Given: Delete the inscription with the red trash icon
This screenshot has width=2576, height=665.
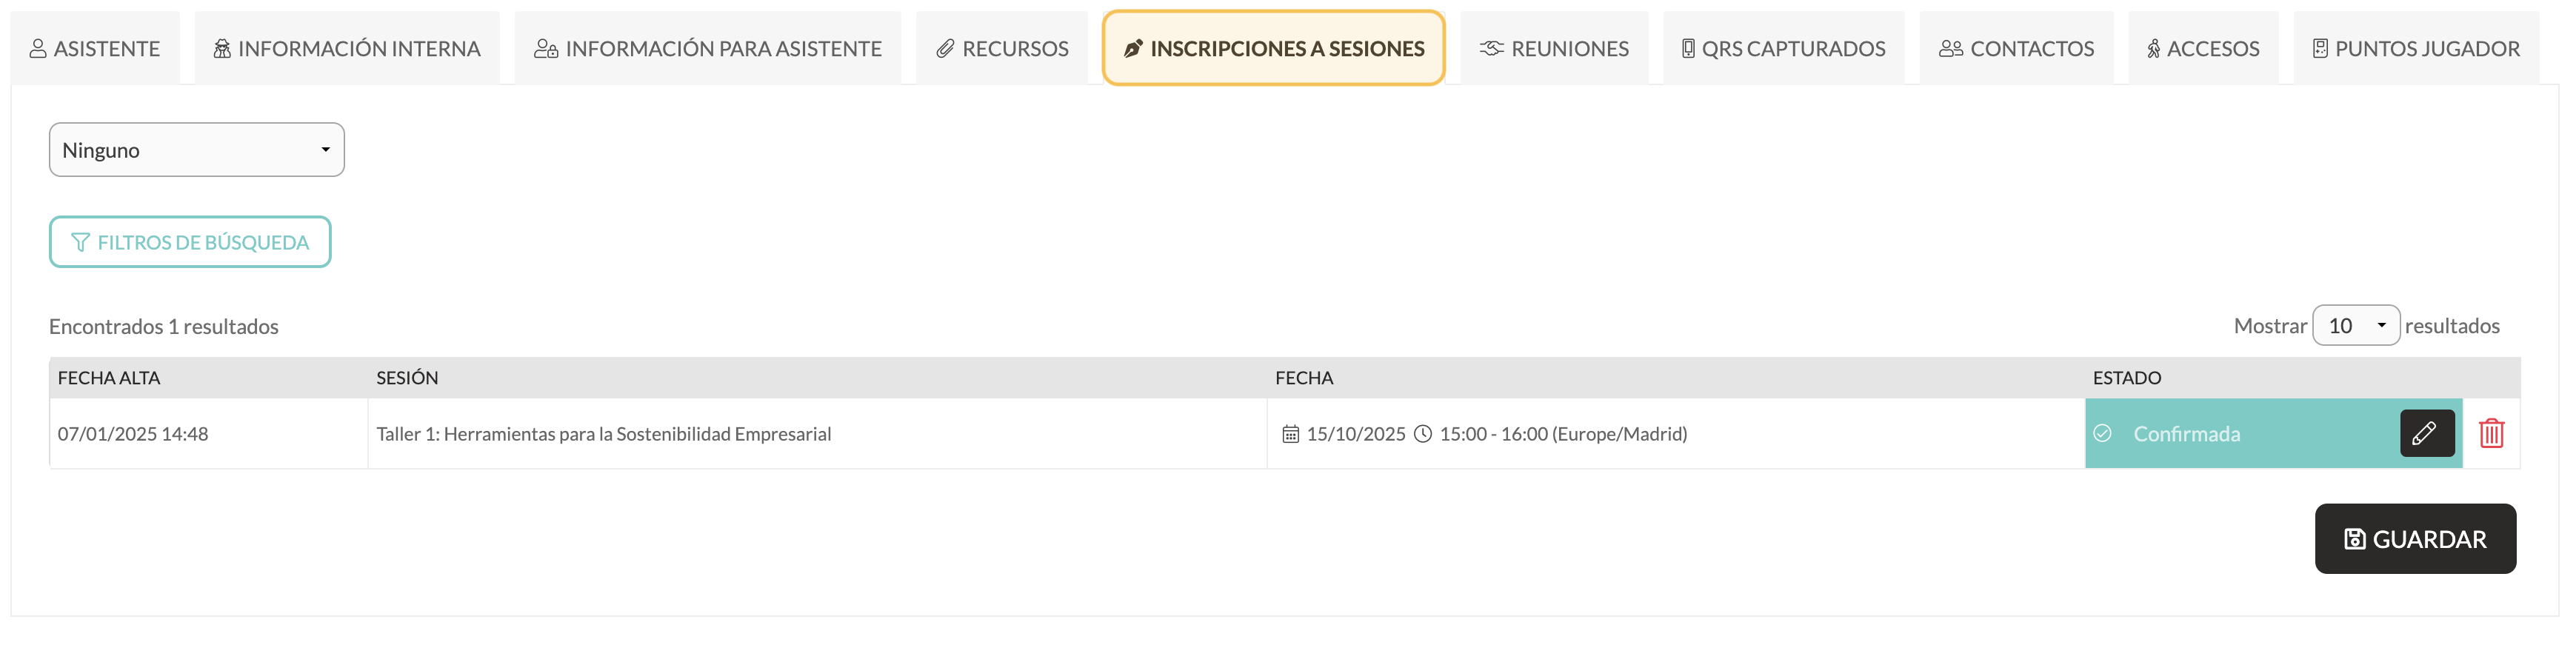Looking at the screenshot, I should (2491, 433).
